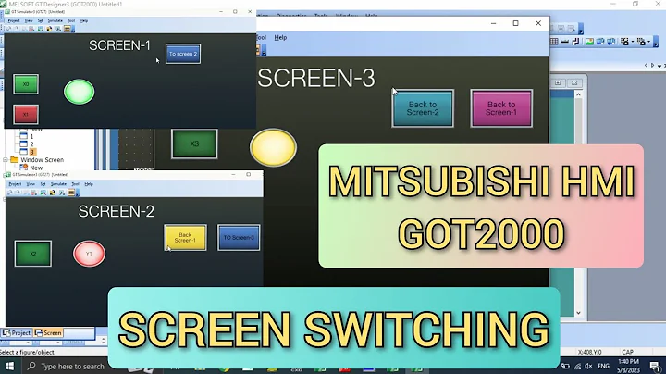
Task: Toggle the green X0 switch on SCREEN-1
Action: point(26,84)
